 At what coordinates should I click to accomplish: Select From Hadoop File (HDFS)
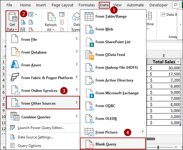coord(113,68)
